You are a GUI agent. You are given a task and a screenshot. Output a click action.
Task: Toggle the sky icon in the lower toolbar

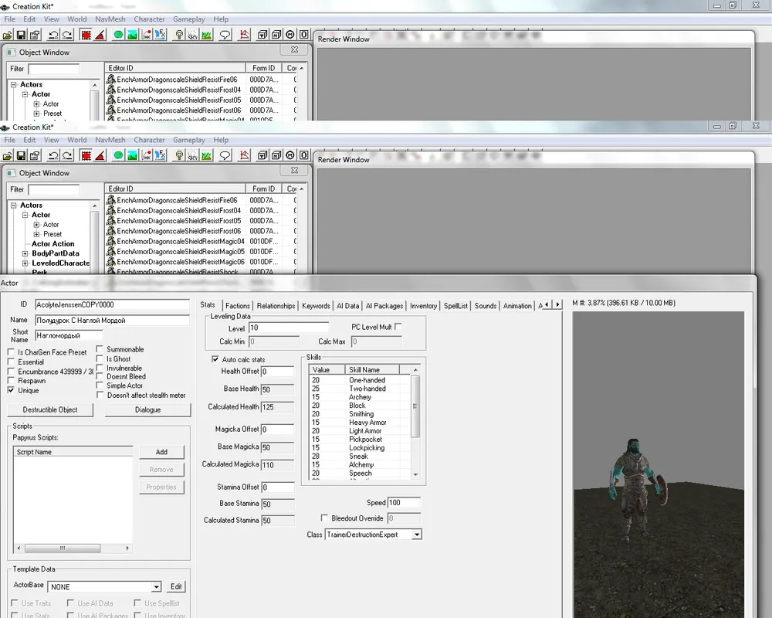pyautogui.click(x=133, y=155)
